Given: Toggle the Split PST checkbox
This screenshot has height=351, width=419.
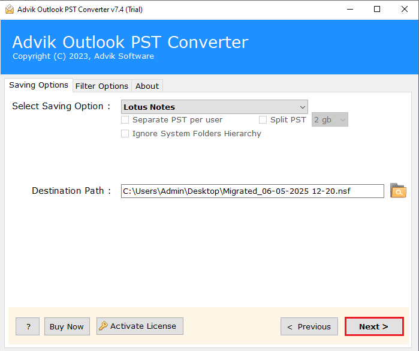Looking at the screenshot, I should tap(263, 119).
